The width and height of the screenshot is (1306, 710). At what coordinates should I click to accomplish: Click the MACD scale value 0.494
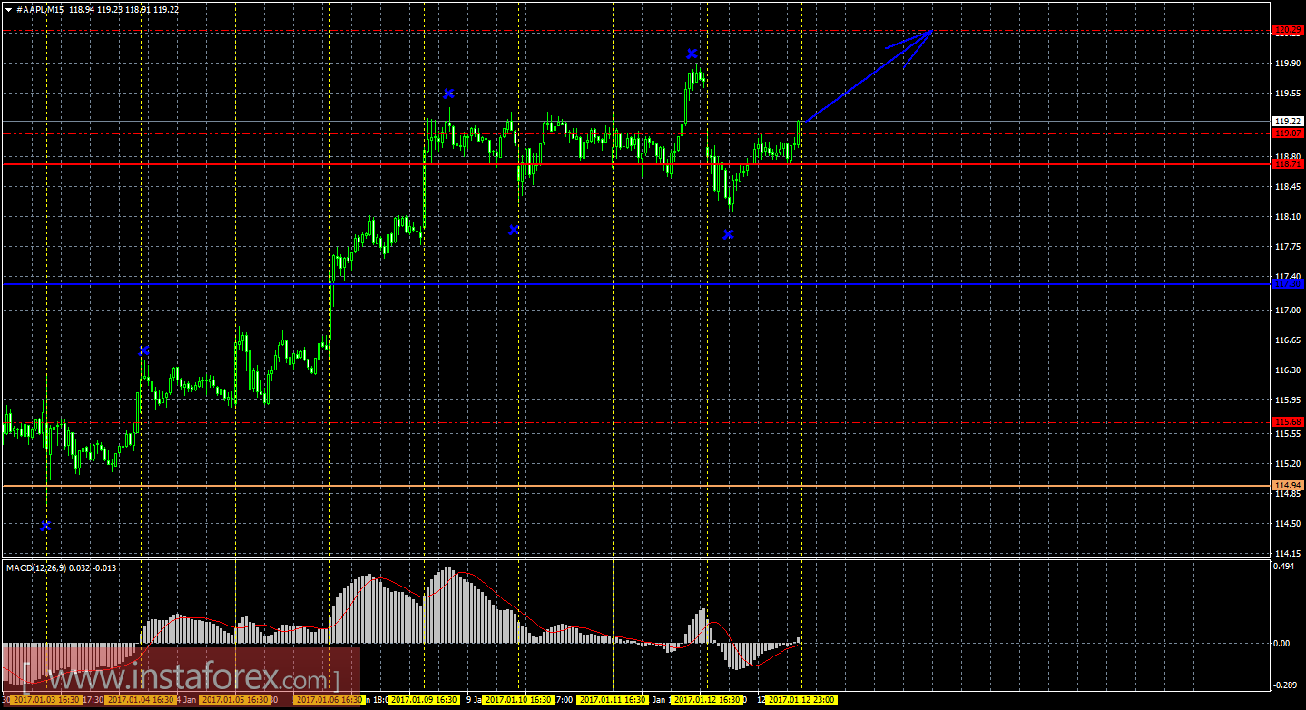point(1284,567)
